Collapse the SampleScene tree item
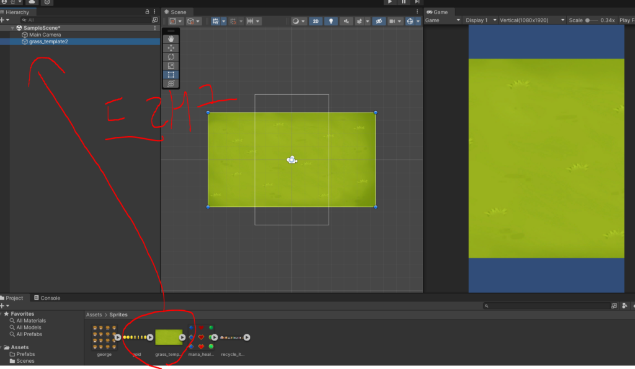The image size is (635, 369). click(12, 28)
